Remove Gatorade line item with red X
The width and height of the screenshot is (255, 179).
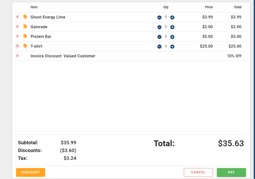pyautogui.click(x=17, y=27)
